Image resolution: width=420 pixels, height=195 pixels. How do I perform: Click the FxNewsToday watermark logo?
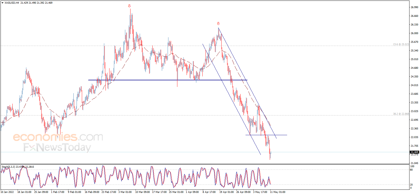point(57,147)
